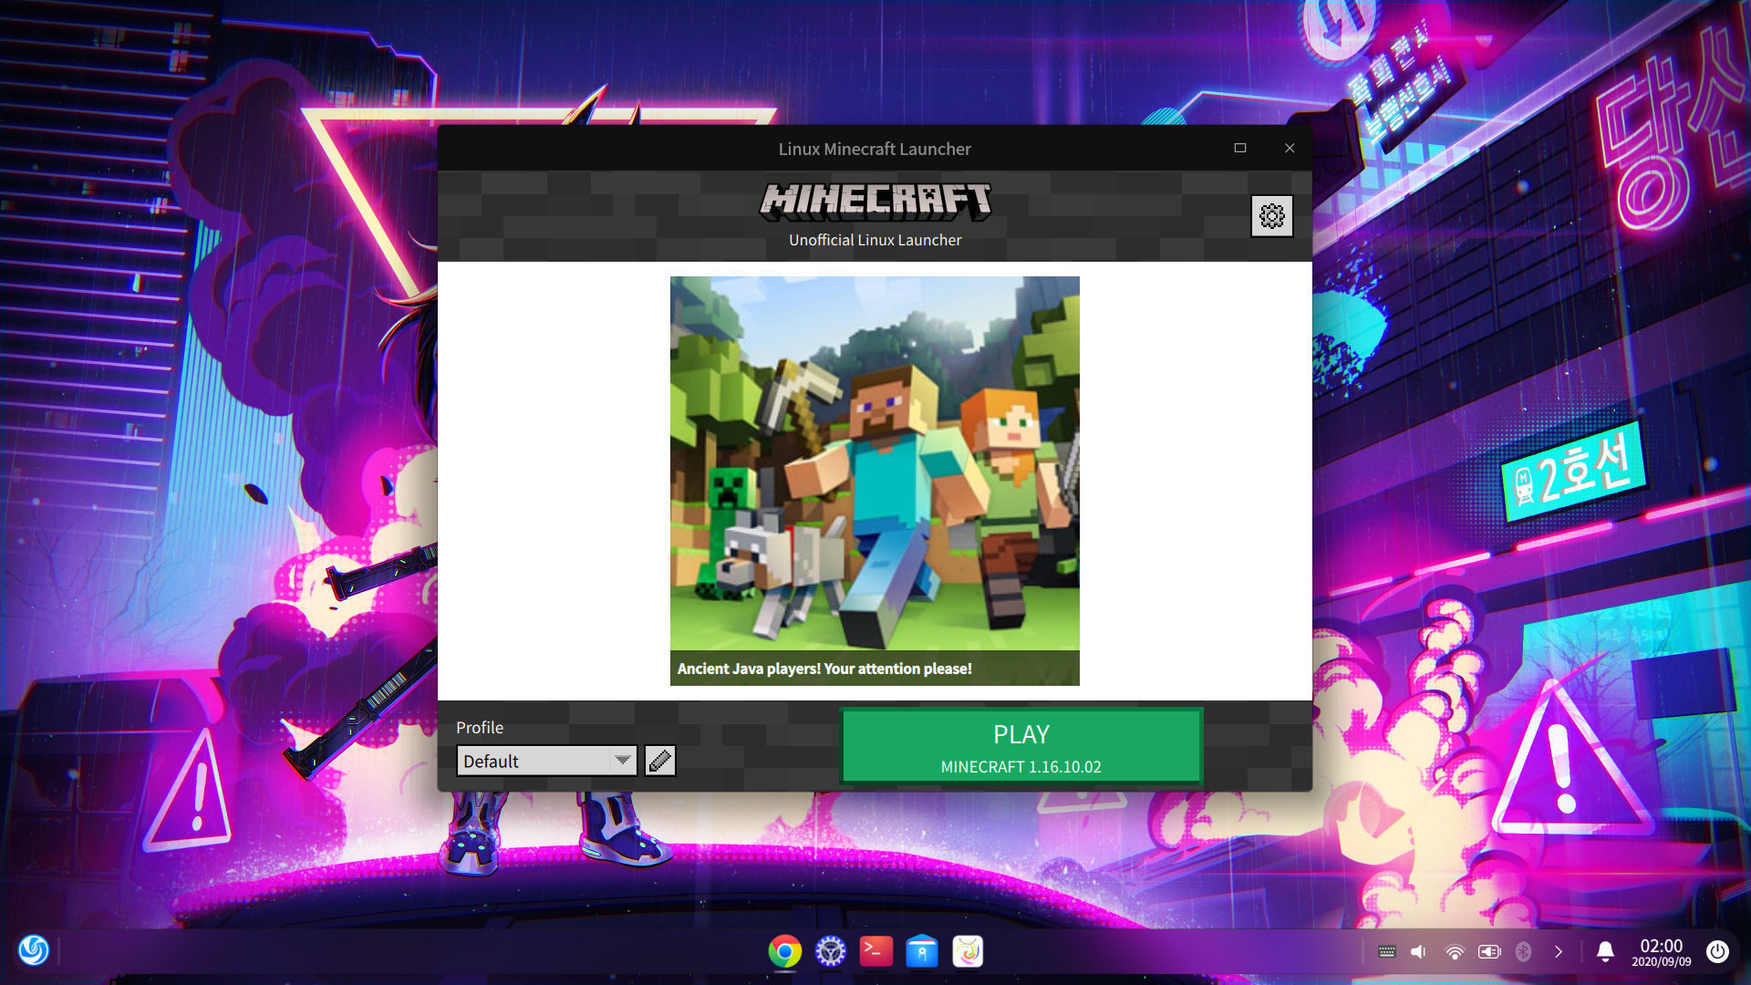This screenshot has width=1751, height=985.
Task: Toggle Bluetooth from the tray icon
Action: (x=1523, y=951)
